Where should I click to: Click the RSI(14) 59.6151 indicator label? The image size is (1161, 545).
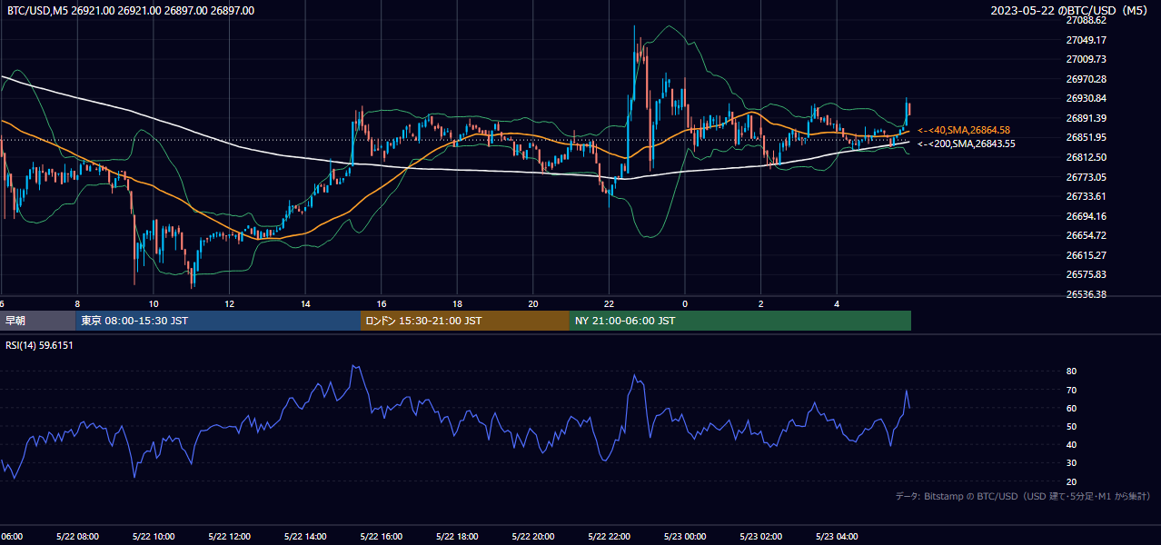[39, 345]
